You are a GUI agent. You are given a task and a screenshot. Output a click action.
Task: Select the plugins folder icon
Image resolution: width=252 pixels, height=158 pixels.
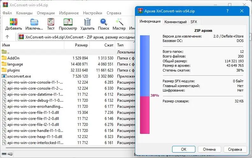[4, 70]
